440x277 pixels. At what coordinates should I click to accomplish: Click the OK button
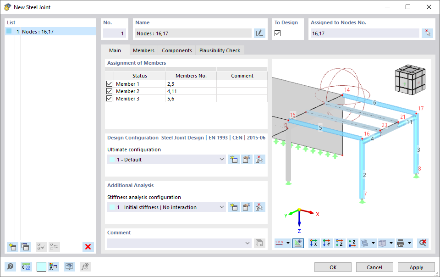tap(333, 267)
